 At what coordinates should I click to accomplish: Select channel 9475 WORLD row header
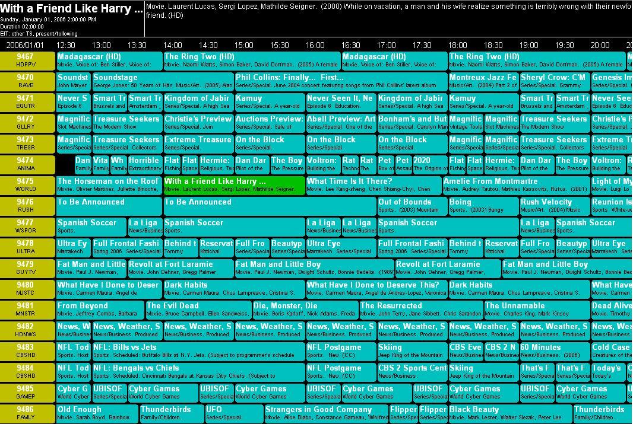27,185
